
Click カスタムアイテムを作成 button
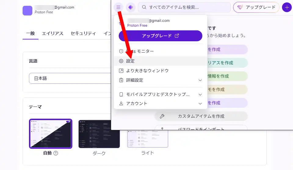201,116
